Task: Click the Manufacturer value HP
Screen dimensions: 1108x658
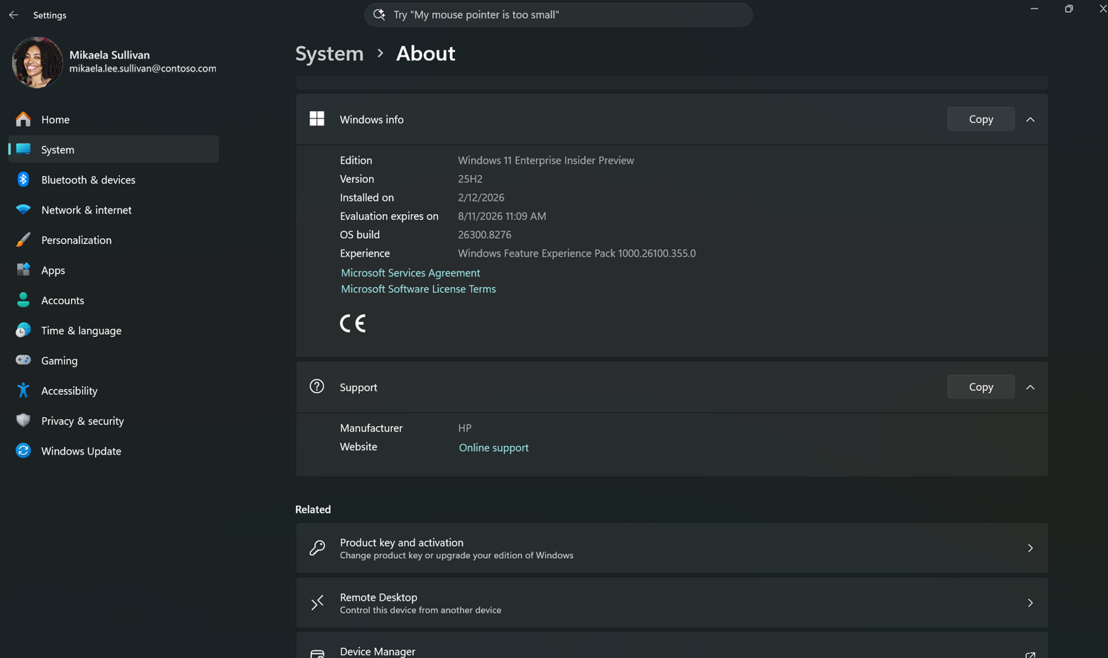Action: (x=465, y=428)
